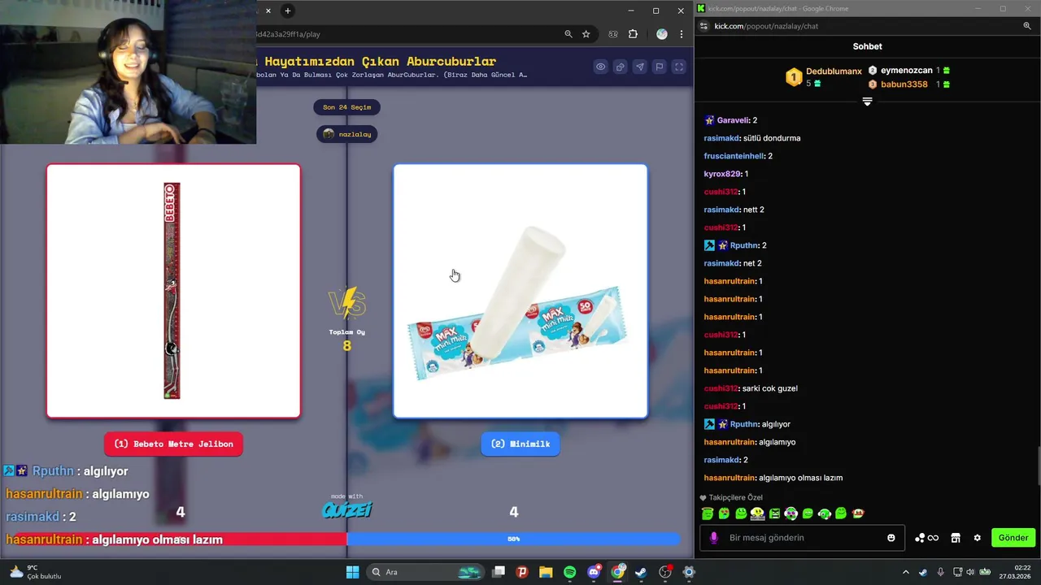
Task: Open clock and date 02:22 in taskbar
Action: (x=1017, y=572)
